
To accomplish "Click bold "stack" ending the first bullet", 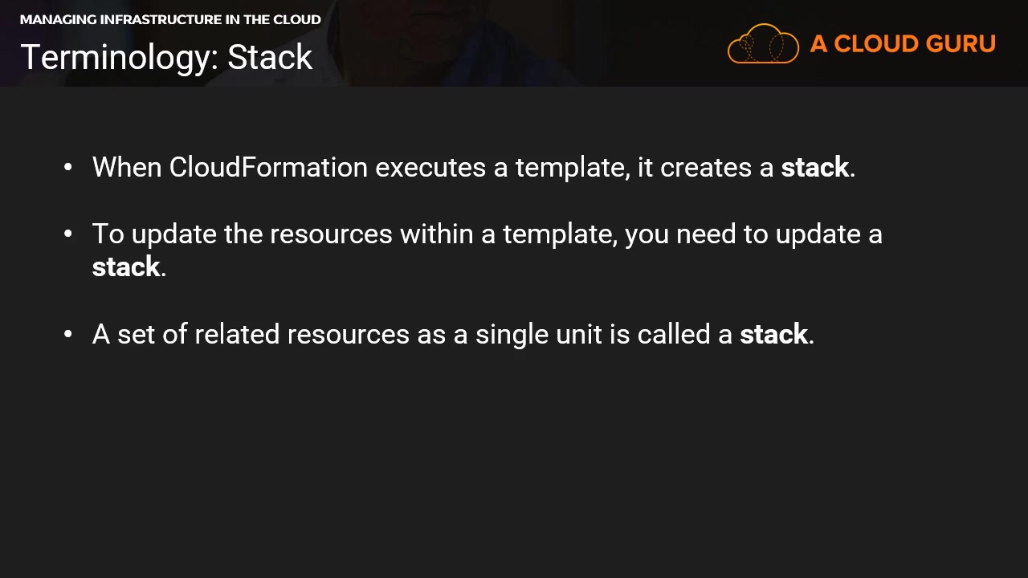I will 814,167.
